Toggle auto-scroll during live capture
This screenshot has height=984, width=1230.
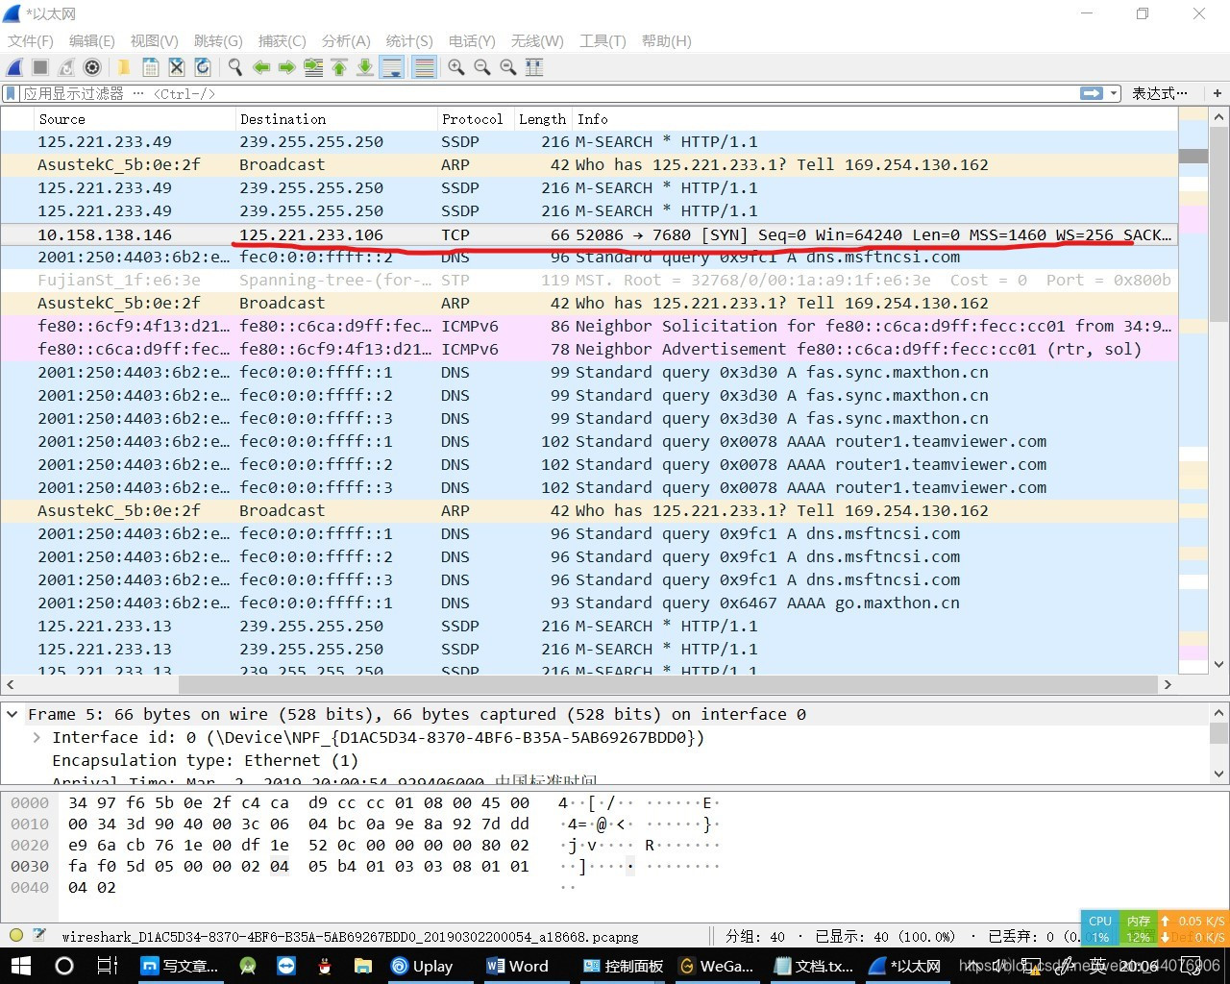391,67
